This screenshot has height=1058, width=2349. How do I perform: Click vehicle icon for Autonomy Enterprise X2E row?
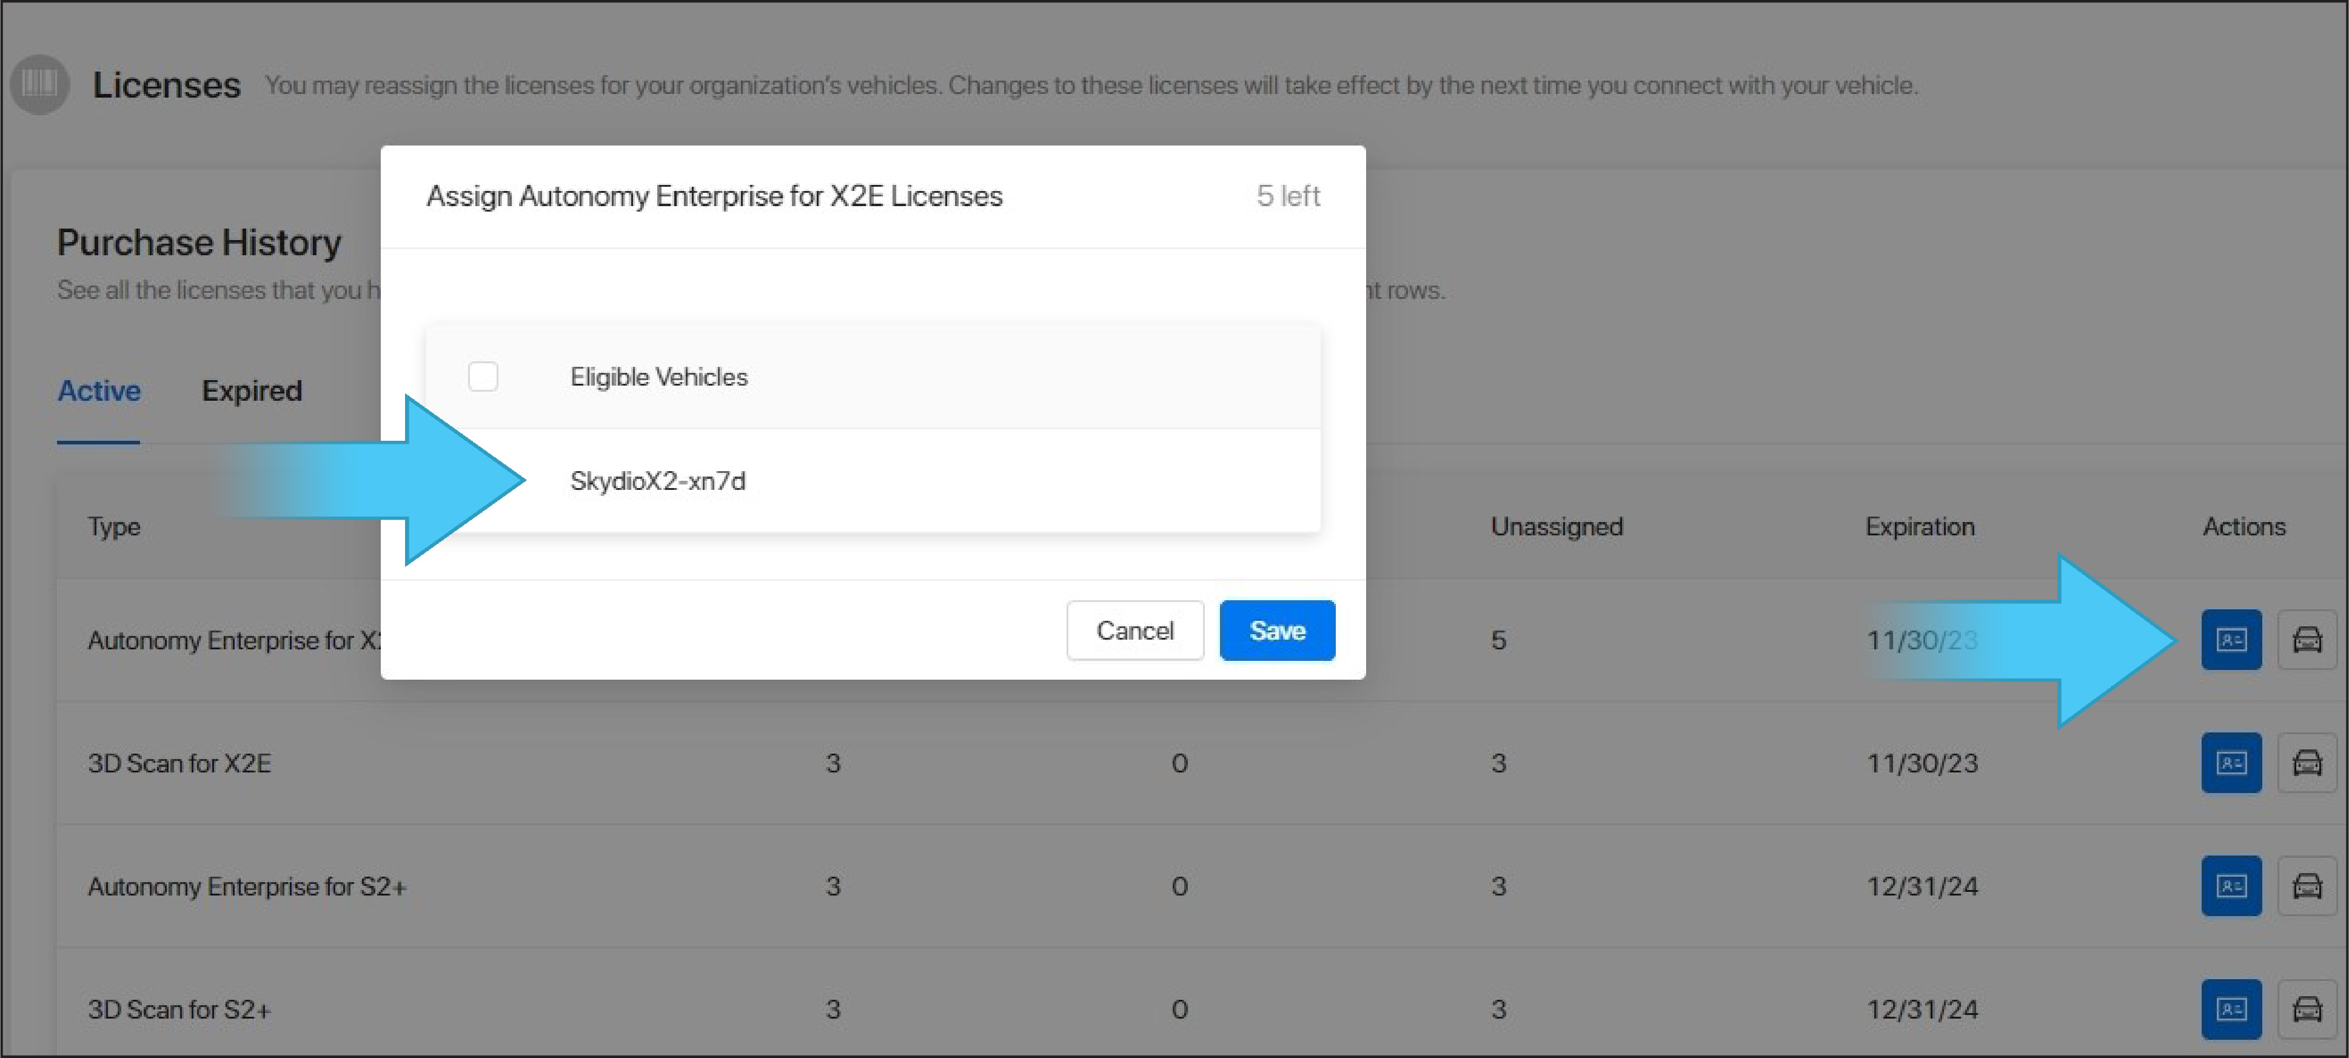pyautogui.click(x=2306, y=640)
